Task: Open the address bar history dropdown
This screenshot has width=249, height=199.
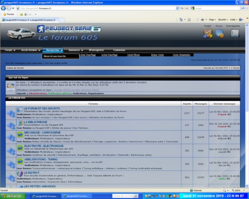Action: (177, 8)
